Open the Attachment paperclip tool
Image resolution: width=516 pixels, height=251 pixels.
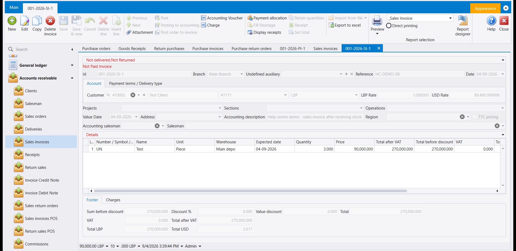point(140,32)
